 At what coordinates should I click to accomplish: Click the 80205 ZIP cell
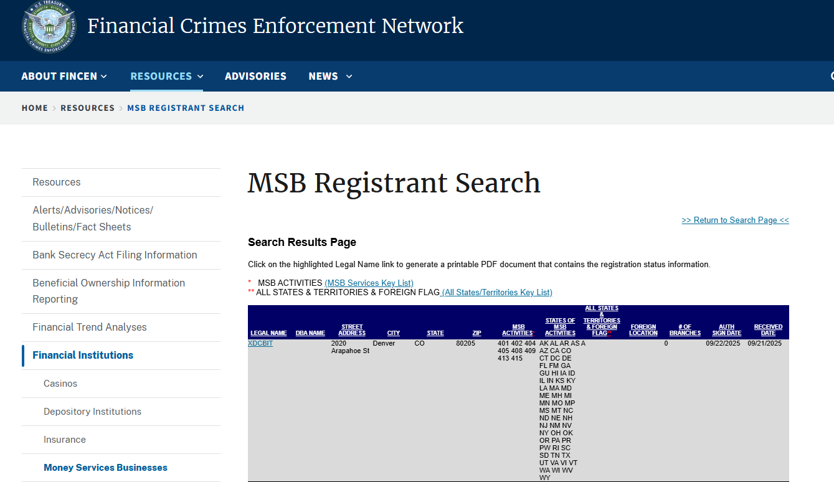point(465,344)
